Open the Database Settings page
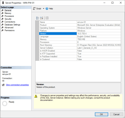Image resolution: width=125 pixels, height=118 pixels. pos(12,25)
